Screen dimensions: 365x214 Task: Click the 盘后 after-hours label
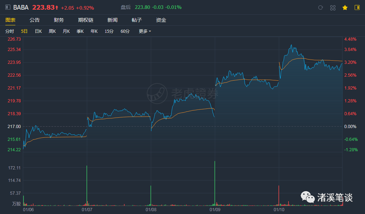point(125,7)
